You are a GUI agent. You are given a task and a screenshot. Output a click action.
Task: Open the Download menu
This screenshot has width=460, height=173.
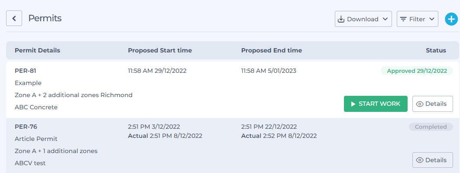click(x=363, y=19)
